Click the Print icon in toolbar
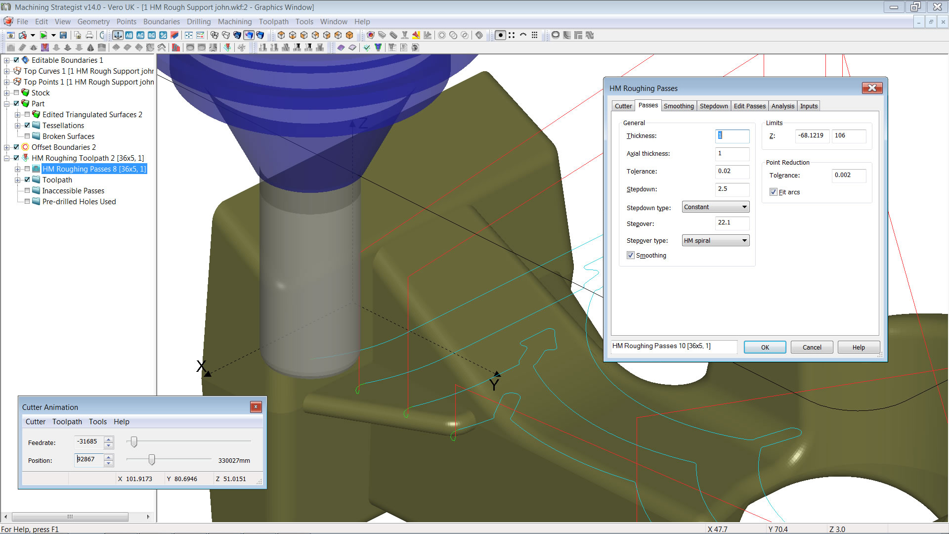This screenshot has width=949, height=534. [x=89, y=35]
